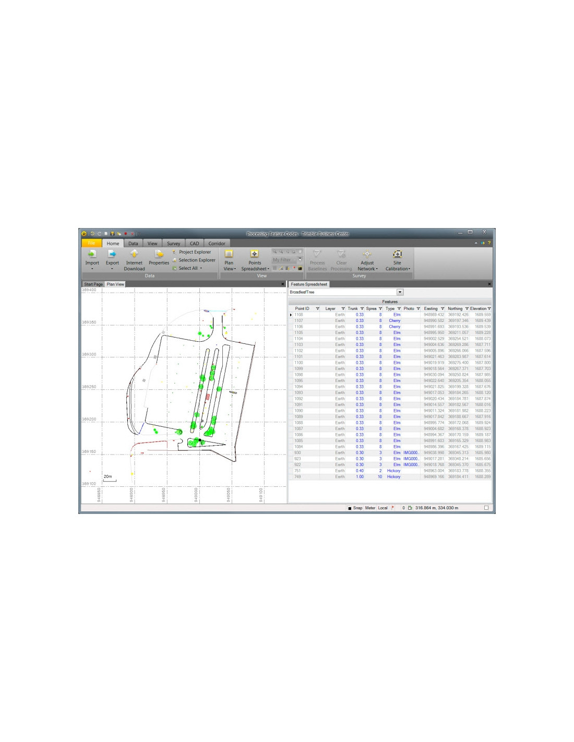Open photo link IMG000 for point 930
The height and width of the screenshot is (742, 574).
coord(411,453)
